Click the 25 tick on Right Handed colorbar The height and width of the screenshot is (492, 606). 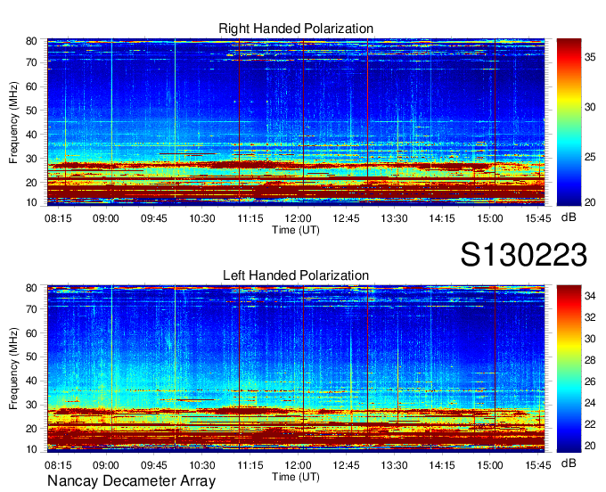pos(590,157)
